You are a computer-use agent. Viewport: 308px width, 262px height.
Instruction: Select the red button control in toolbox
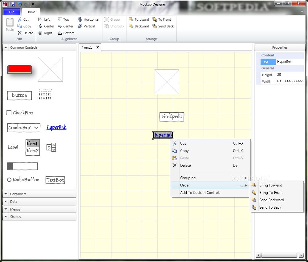click(19, 69)
